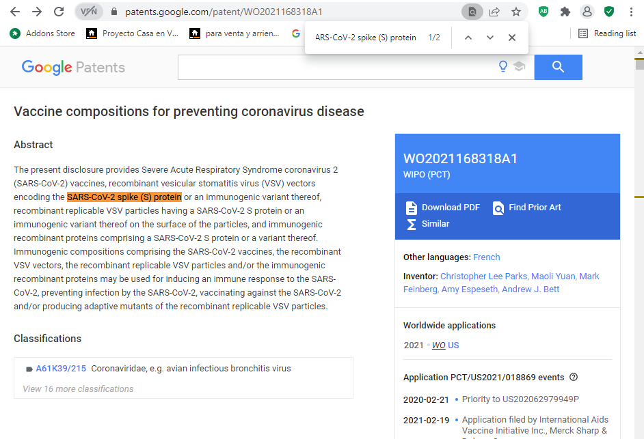Expand View 16 more classifications
The image size is (644, 439).
pyautogui.click(x=78, y=388)
